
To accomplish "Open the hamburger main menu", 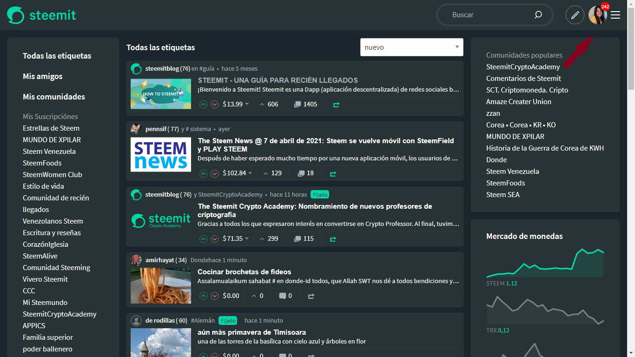I will (615, 15).
